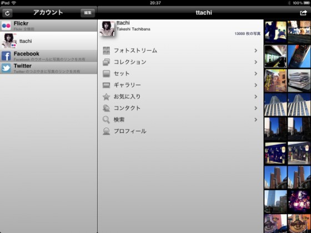Viewport: 311px width, 233px height.
Task: Tap the プロフィール person icon
Action: point(106,131)
